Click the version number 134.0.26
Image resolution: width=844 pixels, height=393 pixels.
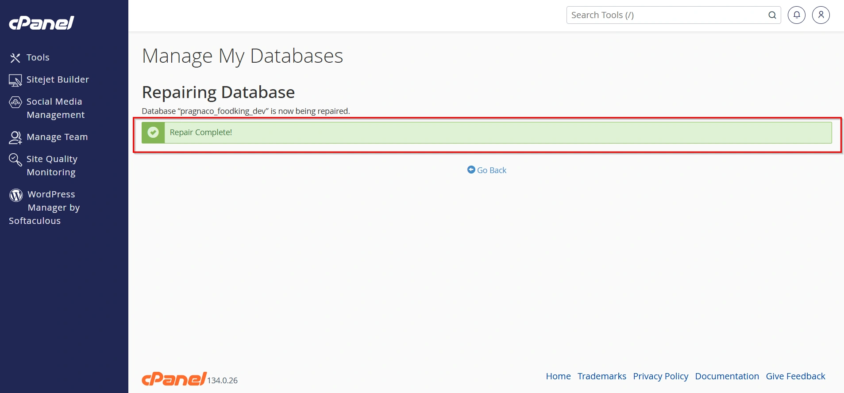pos(222,380)
